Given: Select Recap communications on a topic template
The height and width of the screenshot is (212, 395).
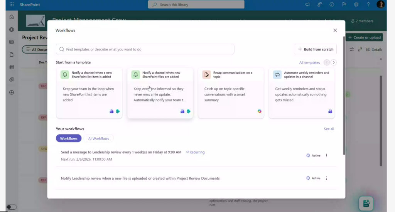Looking at the screenshot, I should (231, 93).
